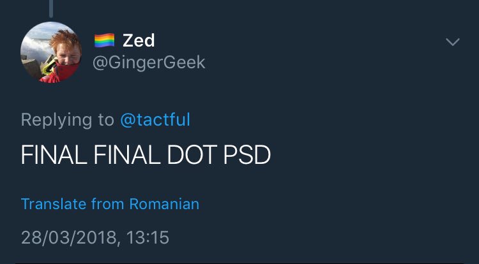Screen dimensions: 479x264
Task: Click the word PSD in the tweet
Action: click(x=247, y=155)
